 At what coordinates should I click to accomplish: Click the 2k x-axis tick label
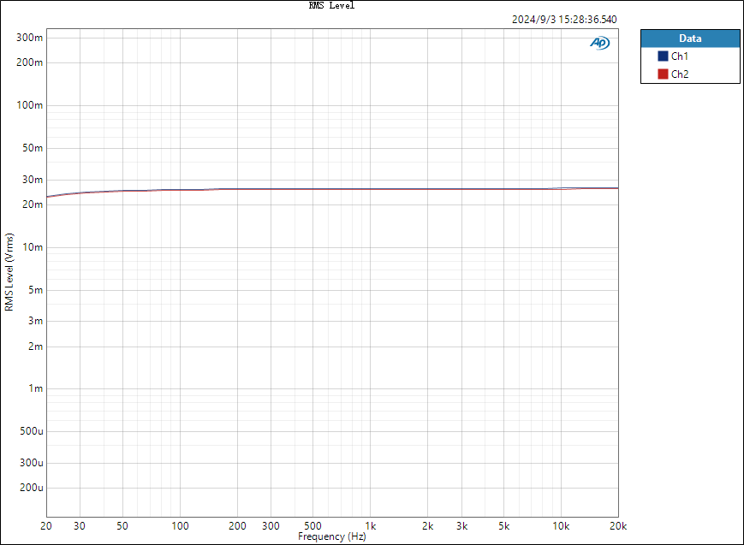427,526
